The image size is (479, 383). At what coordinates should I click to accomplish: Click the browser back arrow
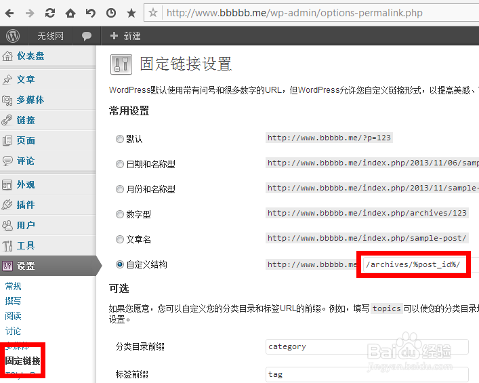click(x=9, y=13)
